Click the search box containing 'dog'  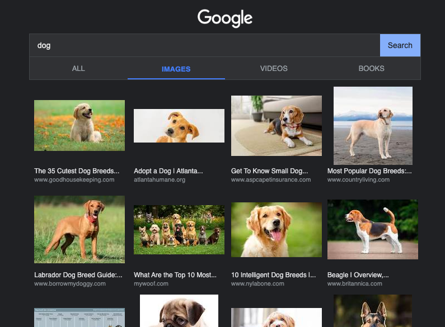[204, 45]
